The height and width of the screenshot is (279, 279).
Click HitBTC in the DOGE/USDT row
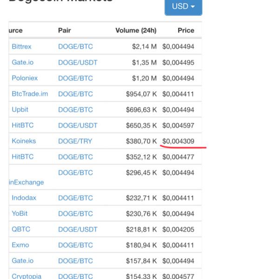(x=22, y=125)
